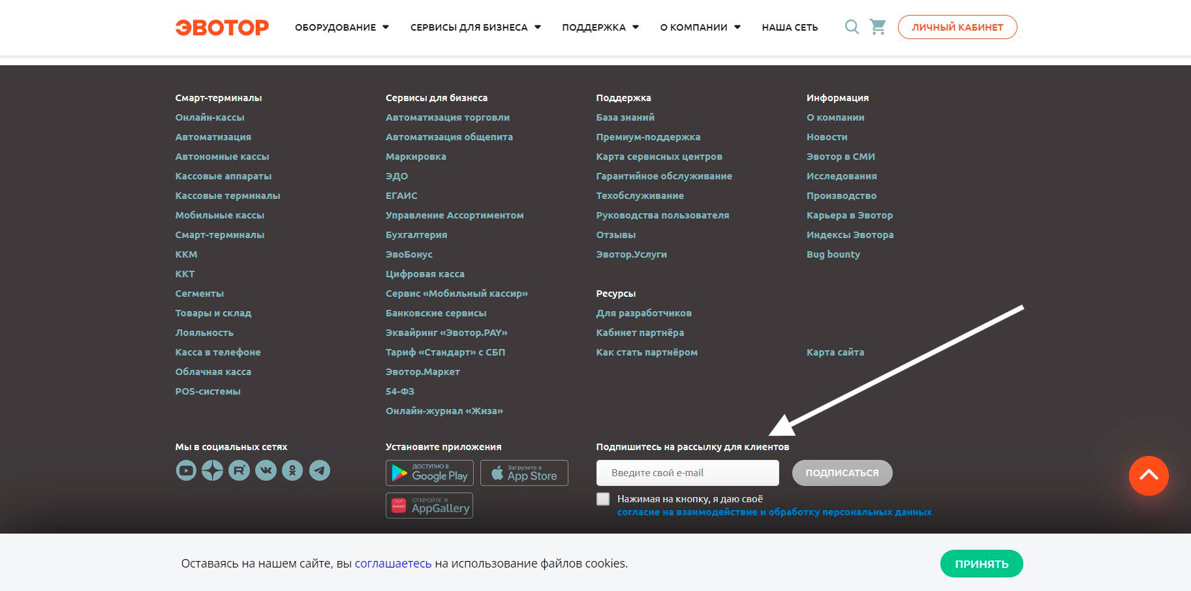Open the Эвотор.Маркет footer link
The width and height of the screenshot is (1191, 591).
click(x=423, y=372)
